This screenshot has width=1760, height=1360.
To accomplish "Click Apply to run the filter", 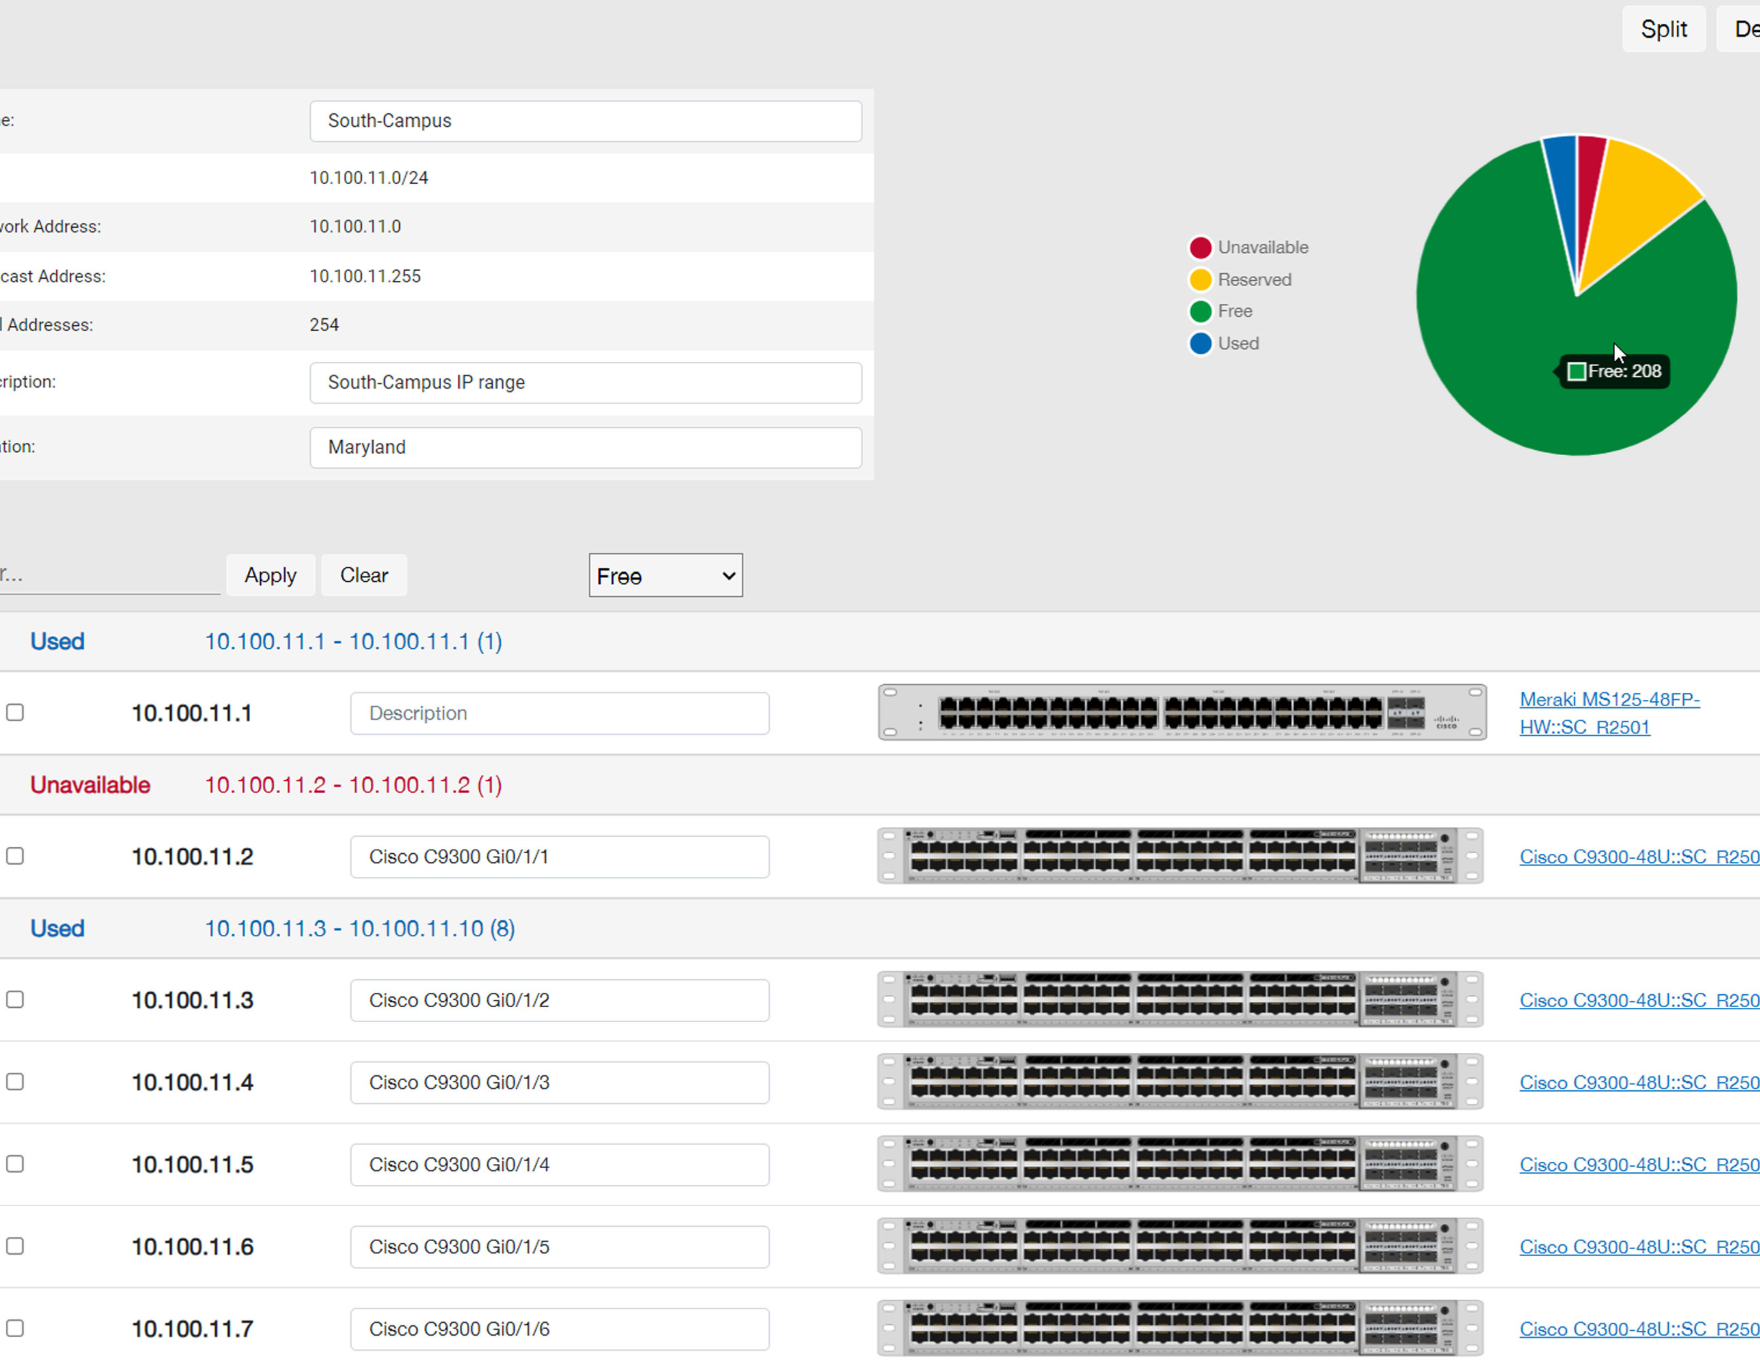I will tap(270, 575).
